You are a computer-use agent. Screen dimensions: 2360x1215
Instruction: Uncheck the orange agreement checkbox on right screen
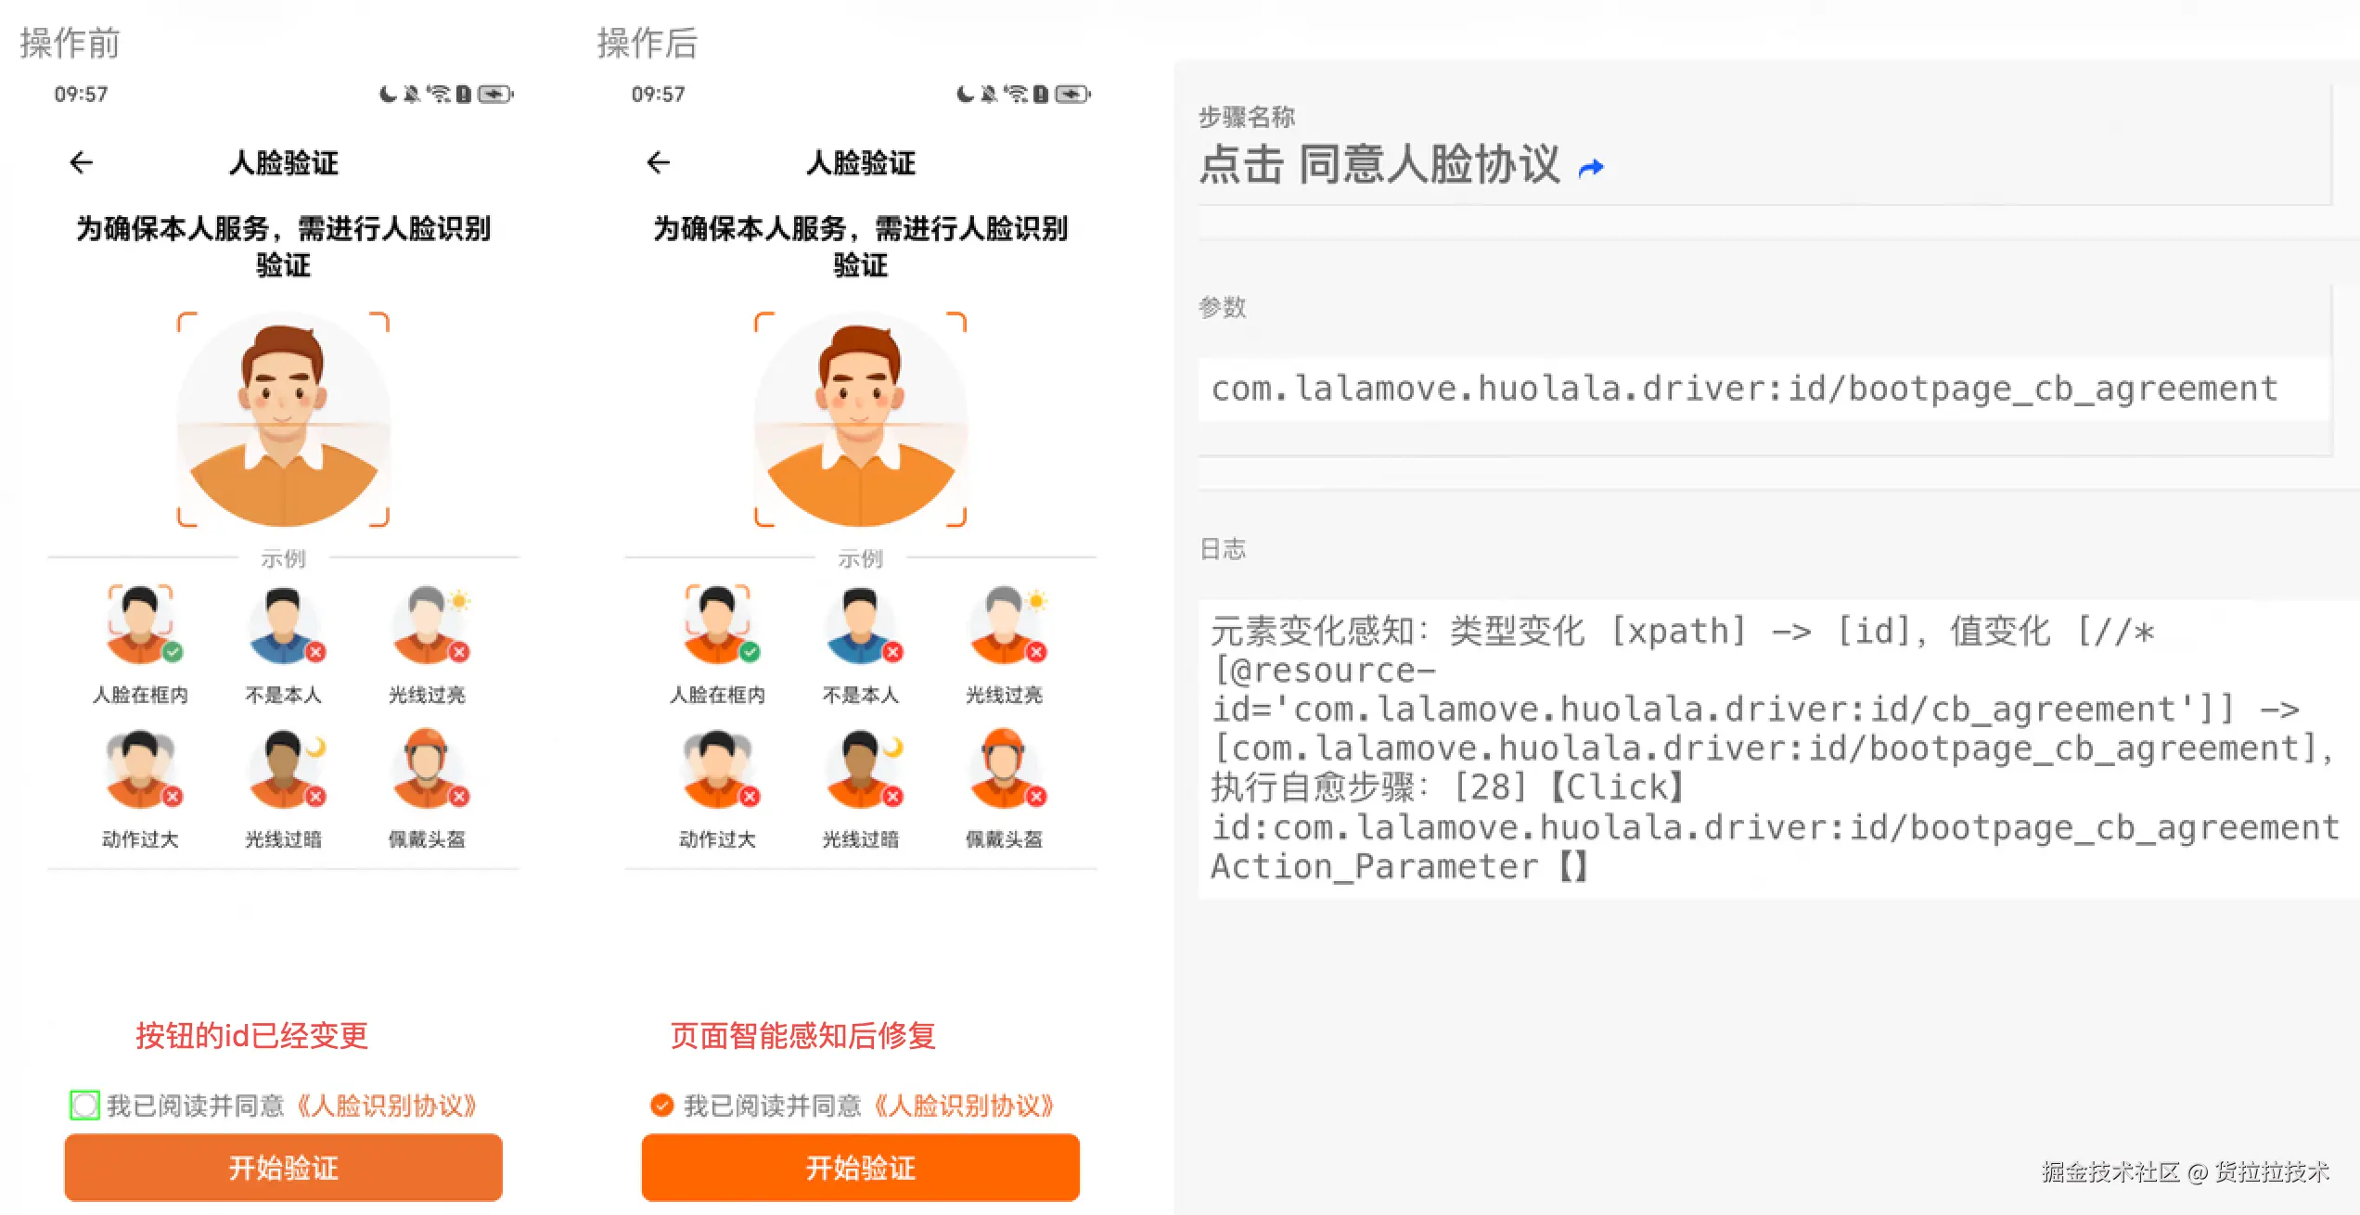(x=661, y=1105)
